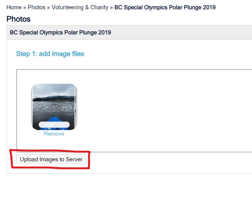This screenshot has width=252, height=198.
Task: Click the cloudy sky in the photo preview
Action: (54, 90)
